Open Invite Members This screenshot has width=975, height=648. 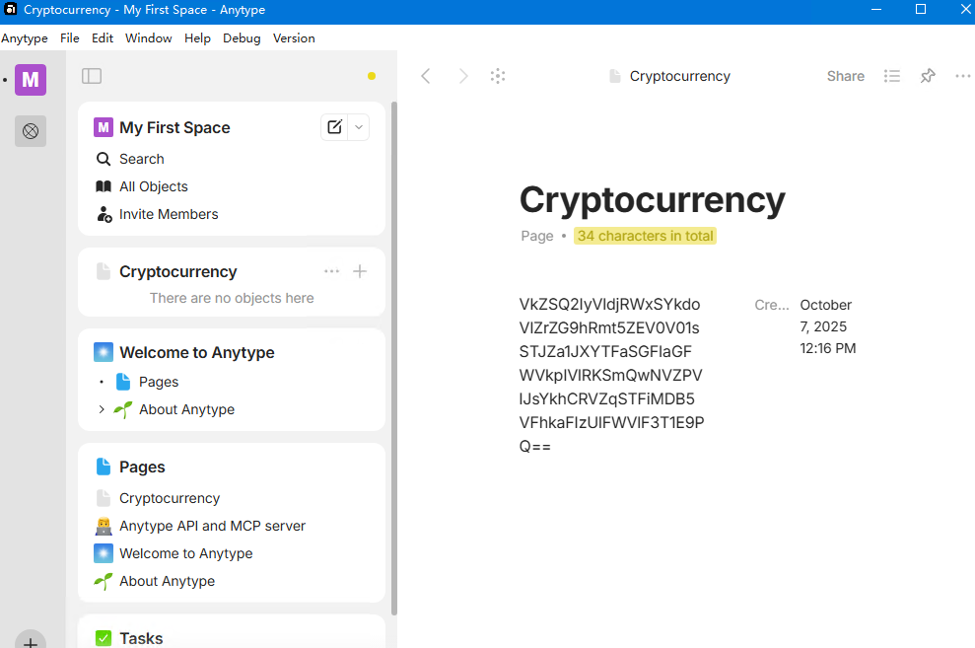169,214
